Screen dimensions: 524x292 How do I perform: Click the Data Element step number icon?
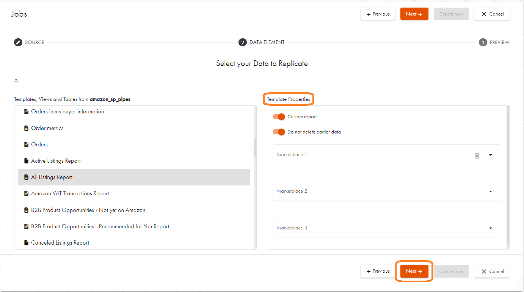pos(242,42)
